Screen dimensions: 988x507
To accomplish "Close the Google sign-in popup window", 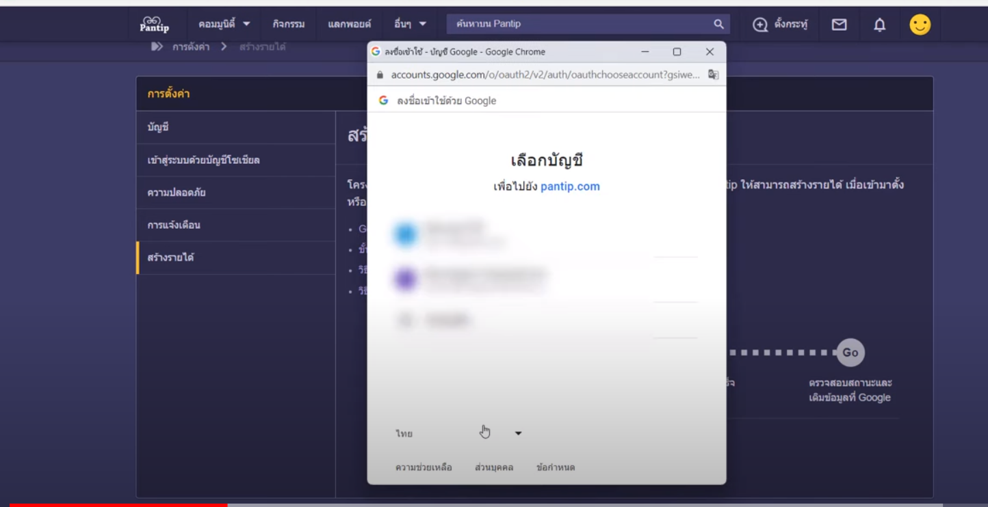I will [x=710, y=52].
